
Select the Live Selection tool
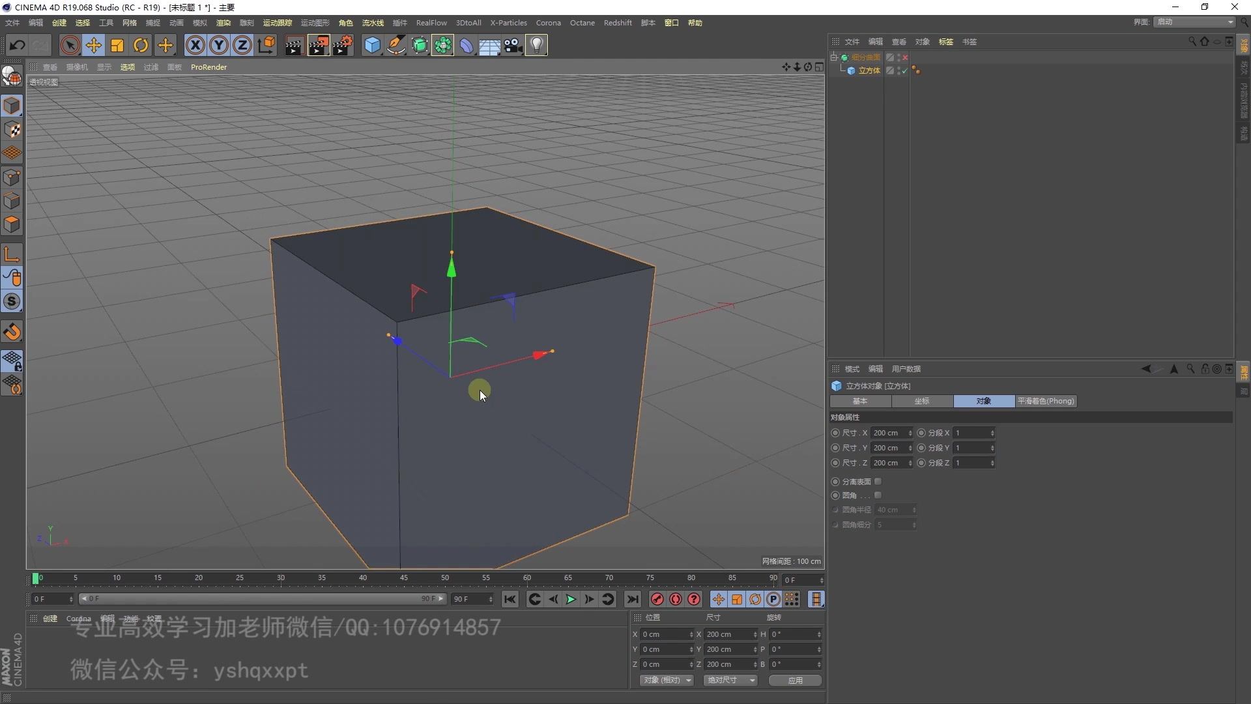(70, 45)
